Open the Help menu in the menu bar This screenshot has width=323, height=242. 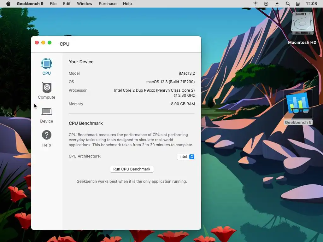click(x=127, y=4)
